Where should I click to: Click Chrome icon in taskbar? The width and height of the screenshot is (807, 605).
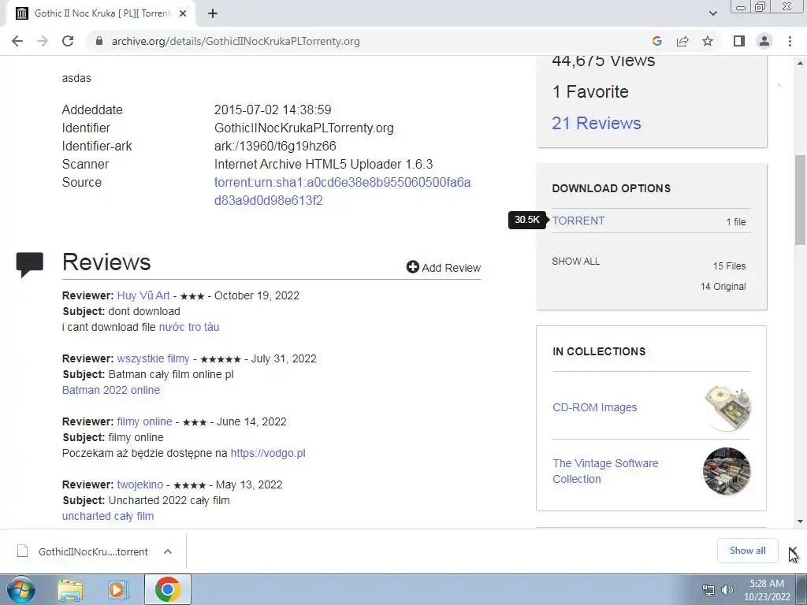pos(167,589)
